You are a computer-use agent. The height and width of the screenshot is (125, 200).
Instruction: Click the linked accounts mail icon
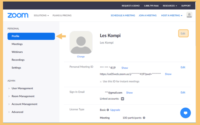pos(122,99)
